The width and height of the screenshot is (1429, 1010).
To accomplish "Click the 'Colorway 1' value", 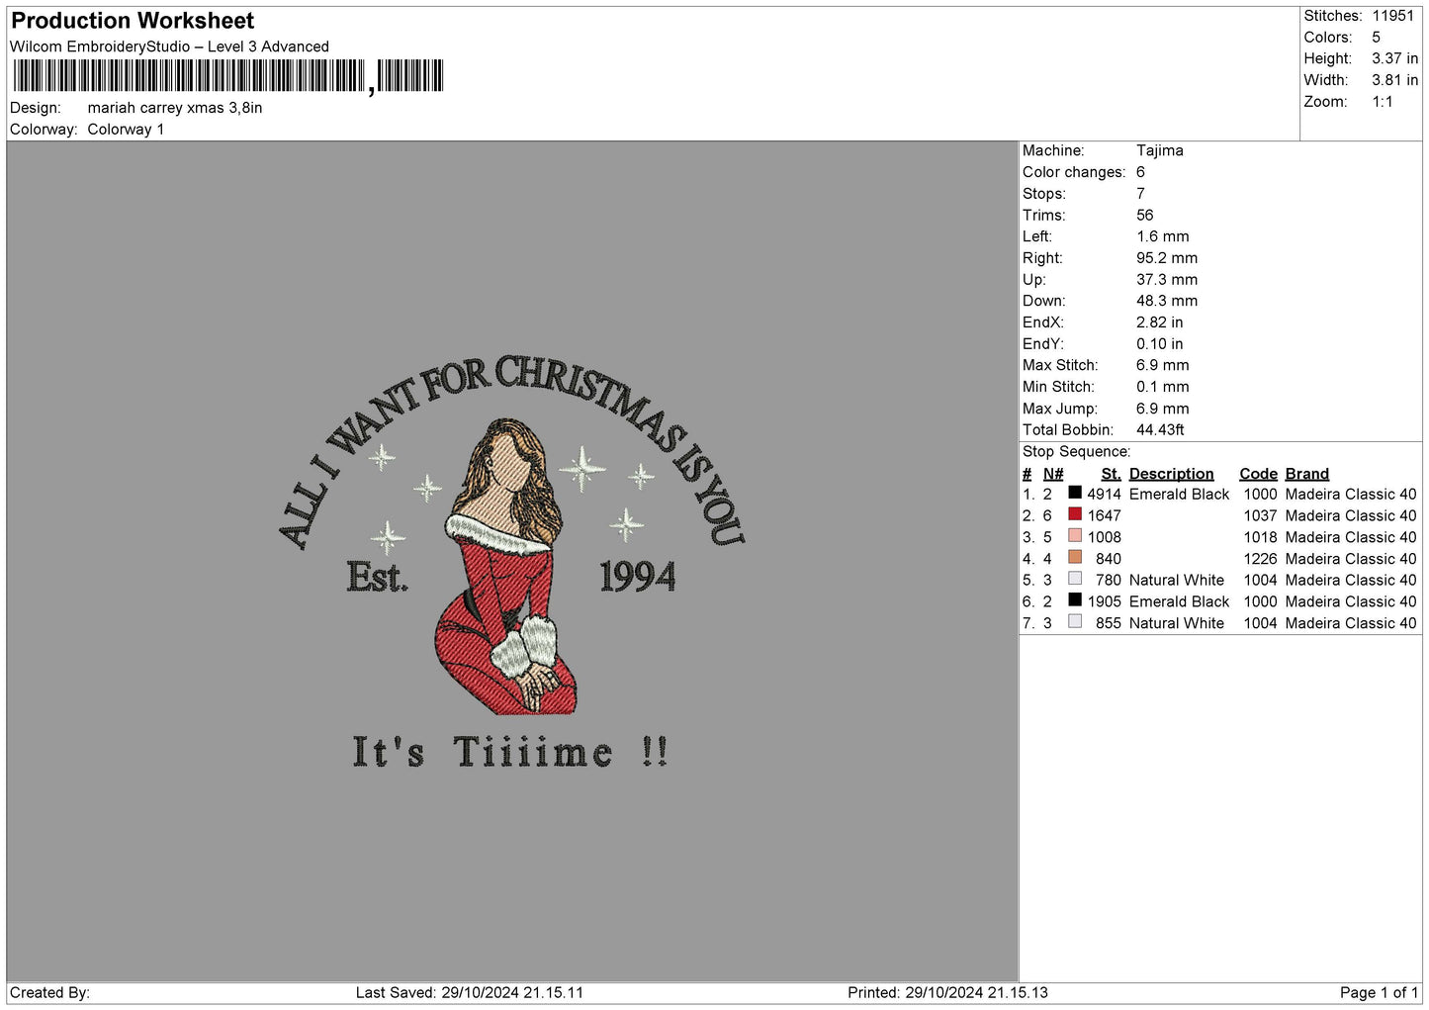I will point(126,130).
